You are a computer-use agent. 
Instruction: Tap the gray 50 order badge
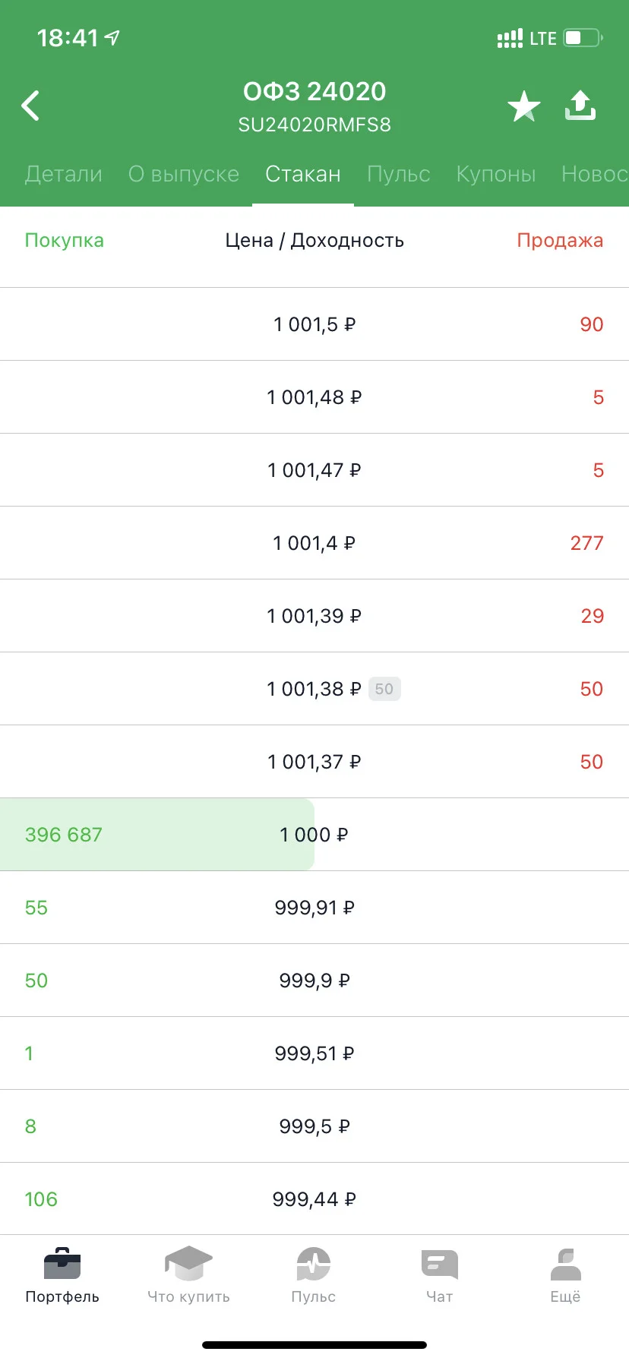pos(384,689)
